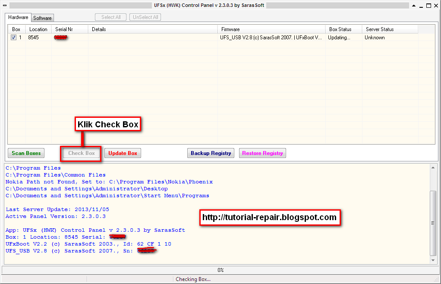Click the 0% progress bar

(x=220, y=270)
